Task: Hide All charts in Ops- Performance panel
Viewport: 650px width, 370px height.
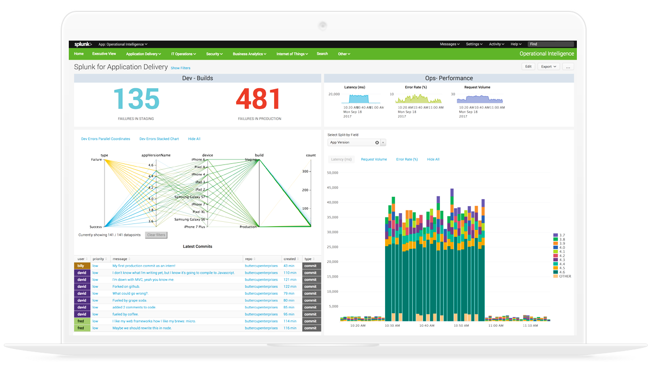Action: coord(433,159)
